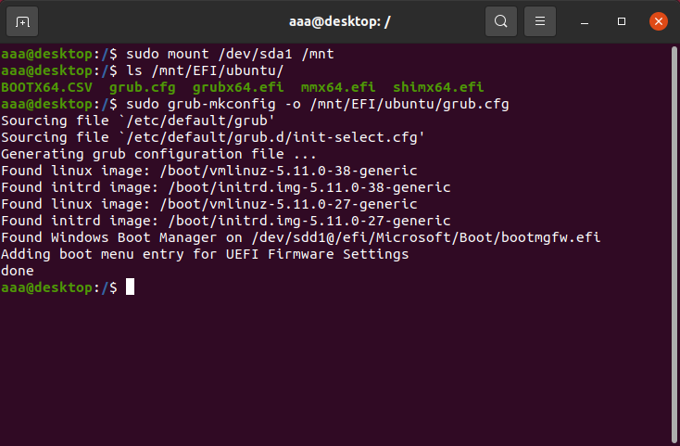Image resolution: width=680 pixels, height=446 pixels.
Task: Open the hamburger menu
Action: (x=540, y=21)
